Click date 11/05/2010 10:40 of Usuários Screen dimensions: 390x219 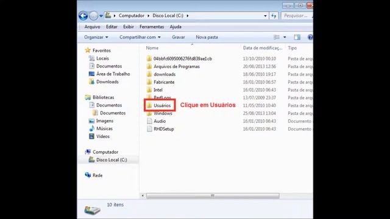(260, 105)
